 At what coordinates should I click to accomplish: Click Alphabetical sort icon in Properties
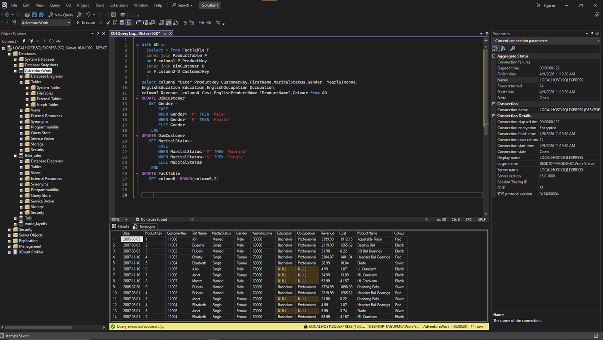point(504,48)
